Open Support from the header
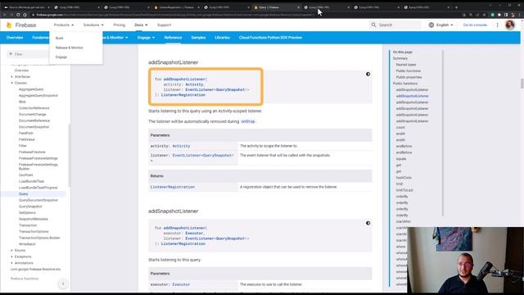Viewport: 524px width, 295px height. pos(164,25)
